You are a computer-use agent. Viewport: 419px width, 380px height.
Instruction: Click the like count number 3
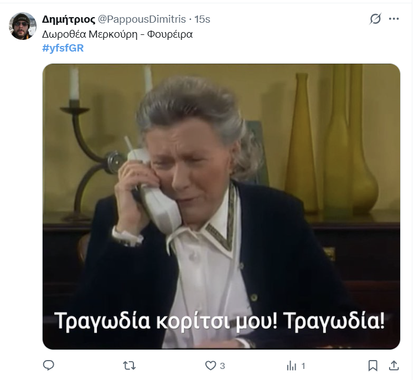pos(223,366)
